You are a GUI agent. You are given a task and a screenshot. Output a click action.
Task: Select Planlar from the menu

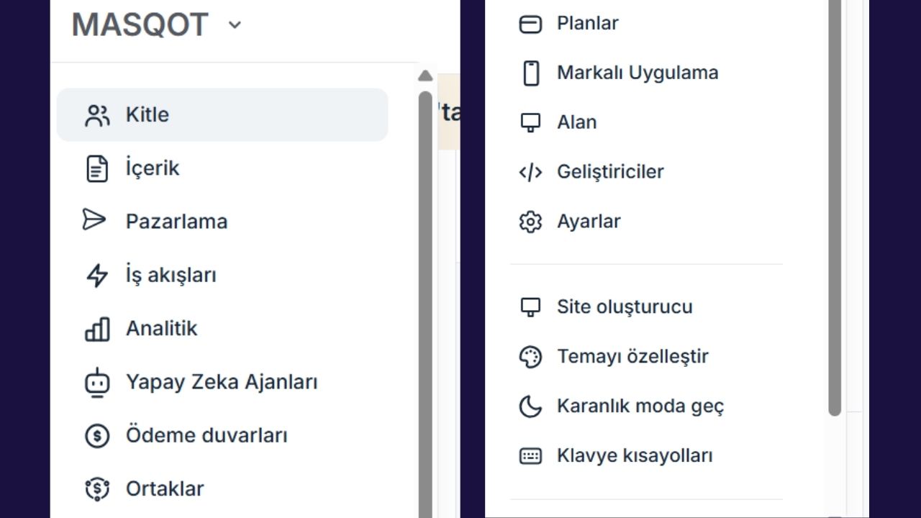point(587,23)
